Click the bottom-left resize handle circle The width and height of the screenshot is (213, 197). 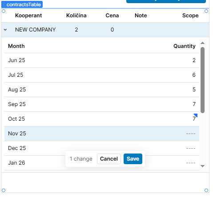[4, 190]
